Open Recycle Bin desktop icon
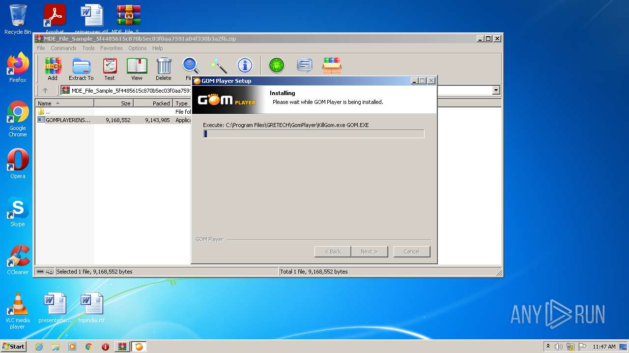Screen dimensions: 629x353 pos(18,20)
